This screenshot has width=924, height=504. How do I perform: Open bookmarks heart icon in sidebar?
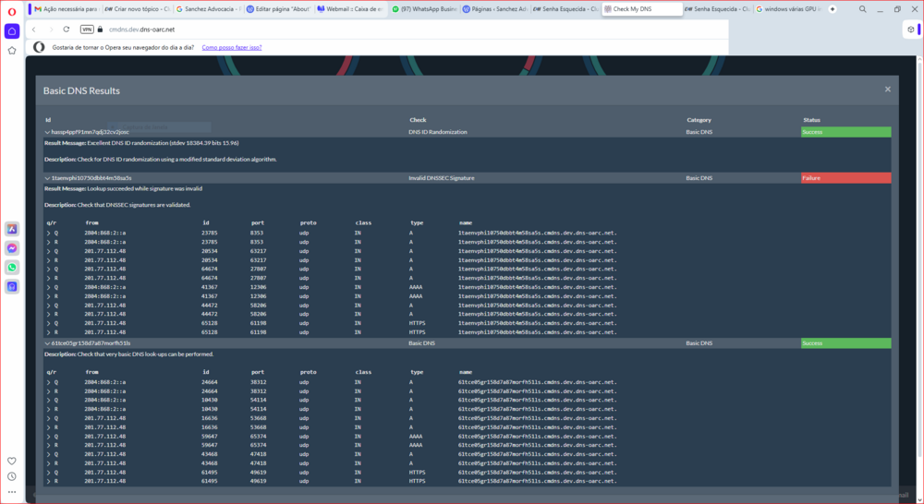(x=12, y=460)
